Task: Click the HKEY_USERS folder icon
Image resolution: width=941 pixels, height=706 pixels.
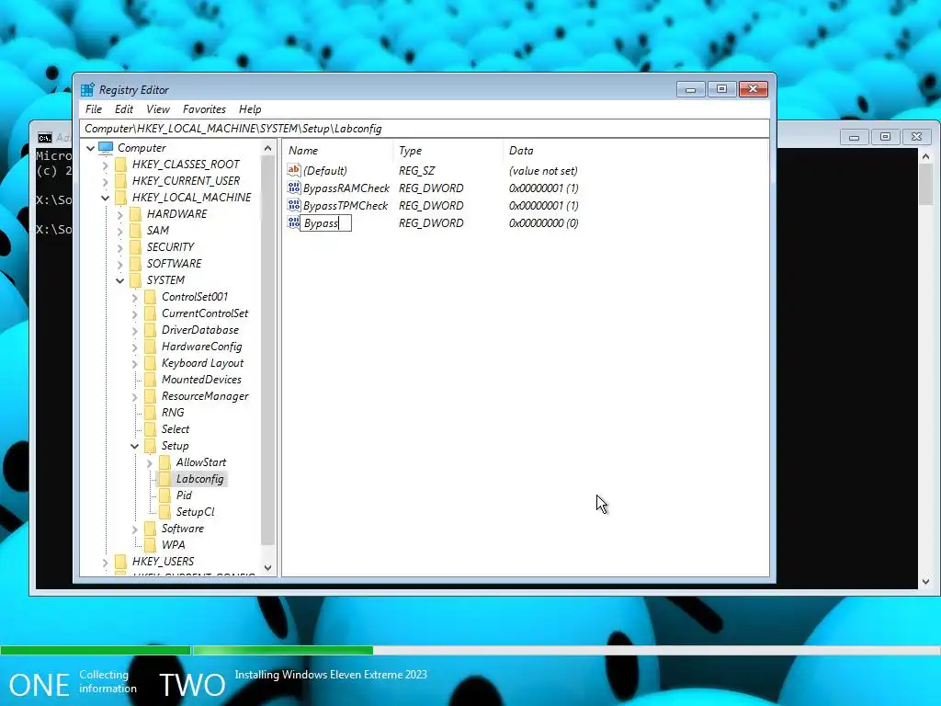Action: [x=120, y=562]
